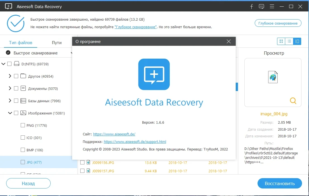Check the J0099156.JPG file checkbox
The height and width of the screenshot is (196, 309).
tap(82, 162)
